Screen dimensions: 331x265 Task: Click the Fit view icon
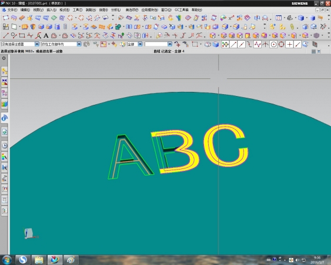(x=279, y=18)
